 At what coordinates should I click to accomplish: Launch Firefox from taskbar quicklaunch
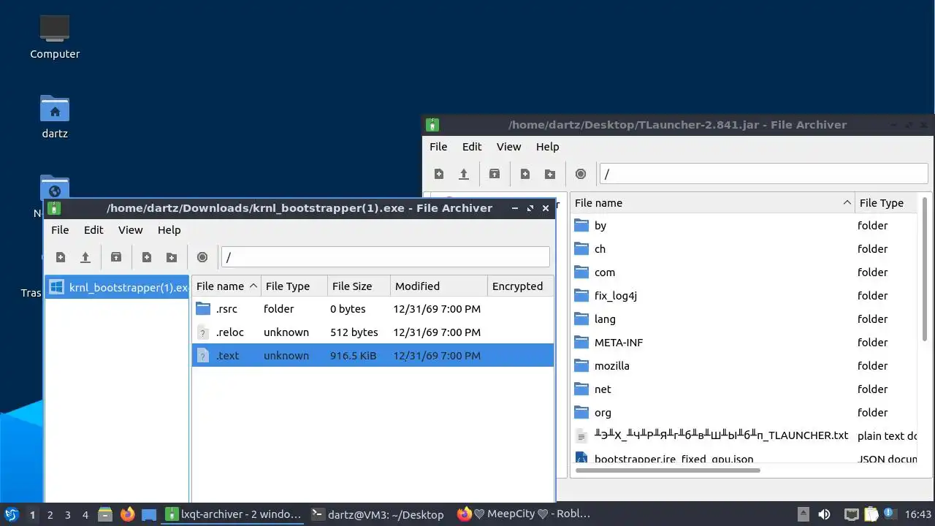[127, 514]
